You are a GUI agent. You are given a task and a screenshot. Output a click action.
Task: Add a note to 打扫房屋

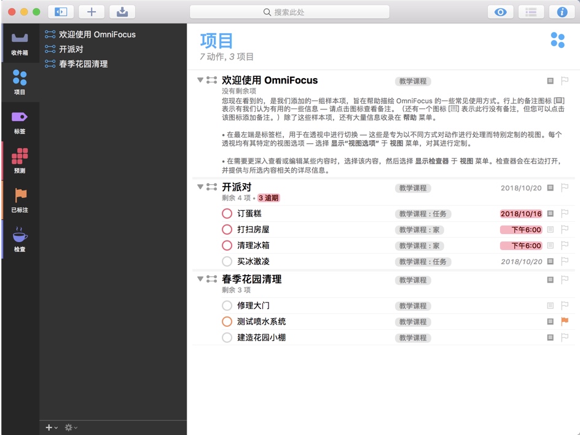(551, 229)
